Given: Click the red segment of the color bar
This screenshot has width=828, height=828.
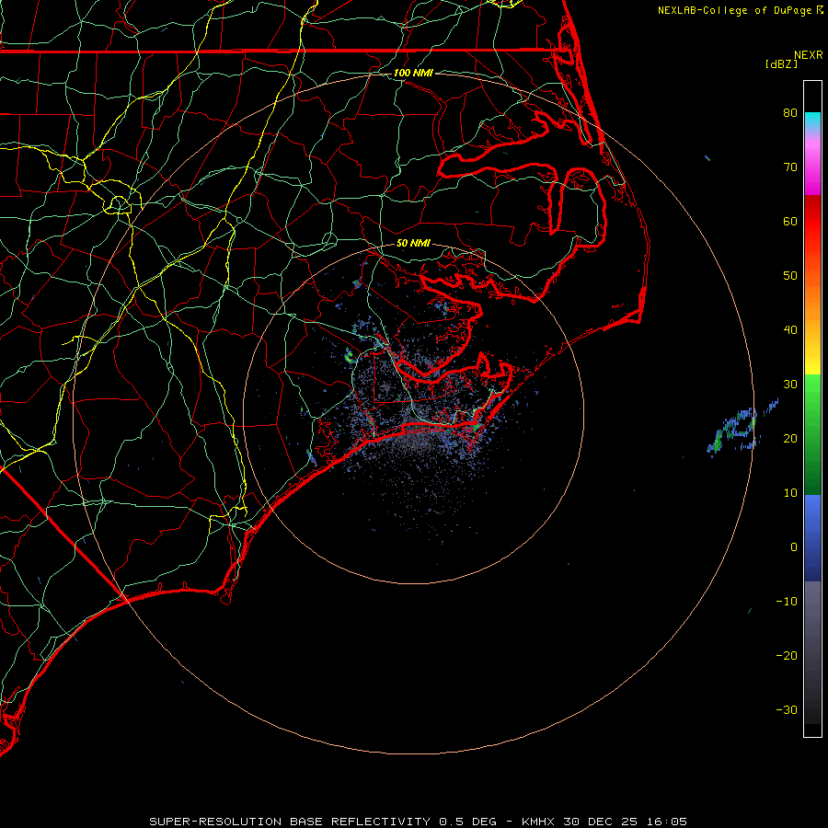Looking at the screenshot, I should pyautogui.click(x=812, y=222).
